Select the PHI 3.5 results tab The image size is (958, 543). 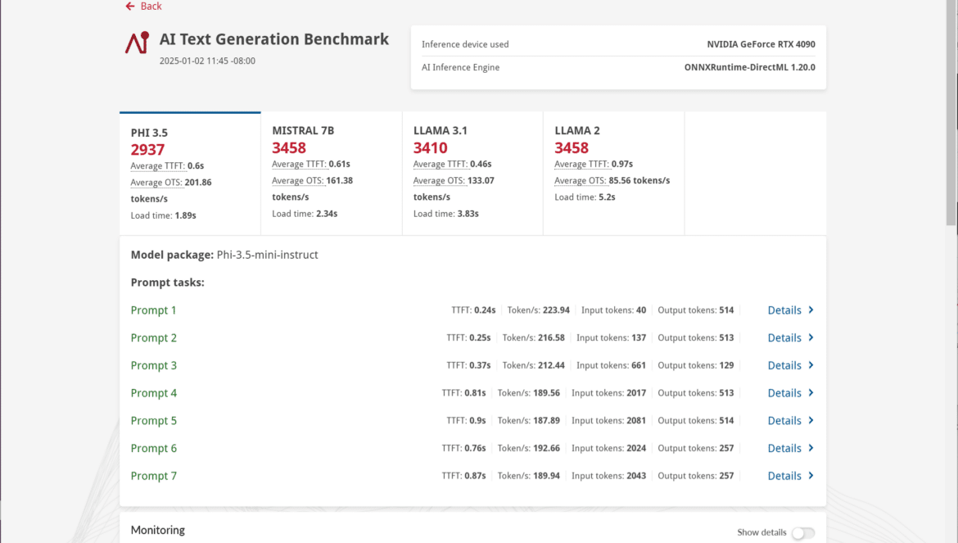[x=190, y=174]
